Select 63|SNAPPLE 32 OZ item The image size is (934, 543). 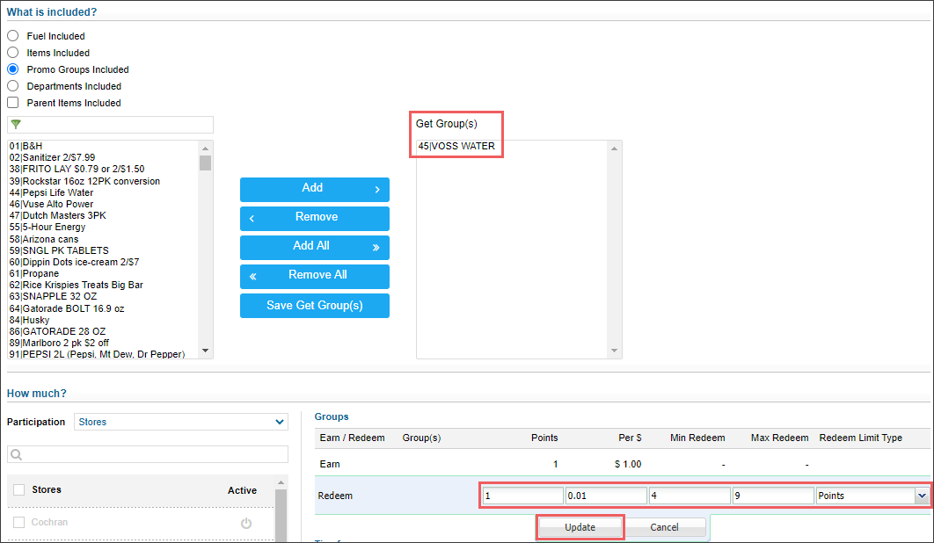click(53, 296)
